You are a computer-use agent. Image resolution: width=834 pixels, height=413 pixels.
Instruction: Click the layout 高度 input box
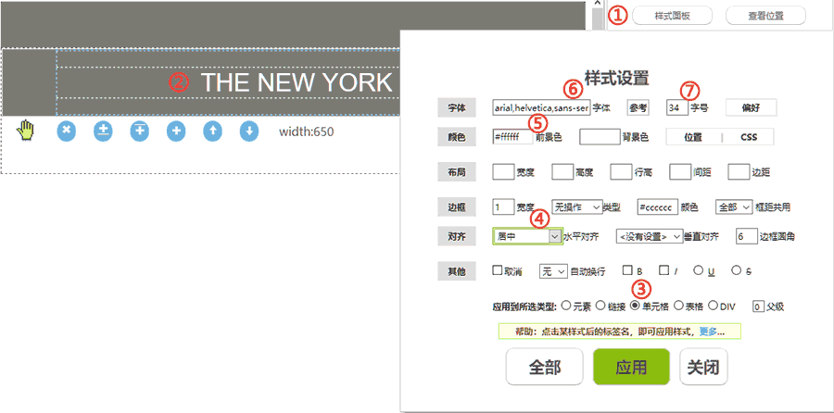pyautogui.click(x=562, y=172)
